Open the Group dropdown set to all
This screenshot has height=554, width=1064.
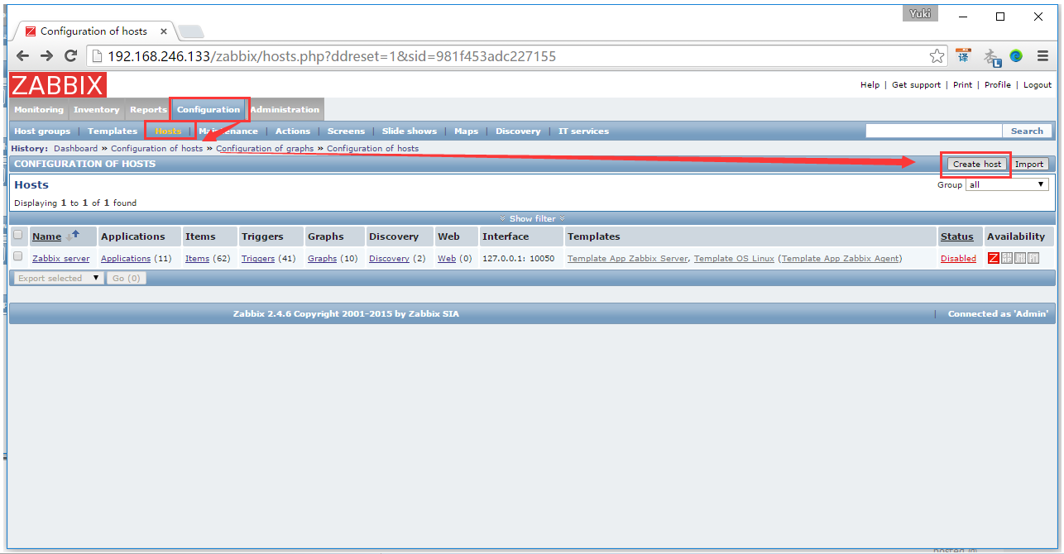(1008, 184)
